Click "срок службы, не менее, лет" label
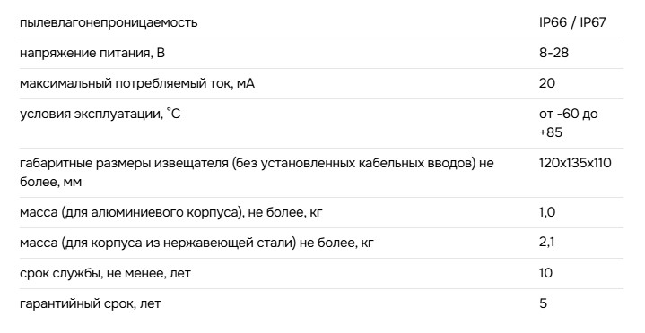This screenshot has width=645, height=333. tap(105, 273)
